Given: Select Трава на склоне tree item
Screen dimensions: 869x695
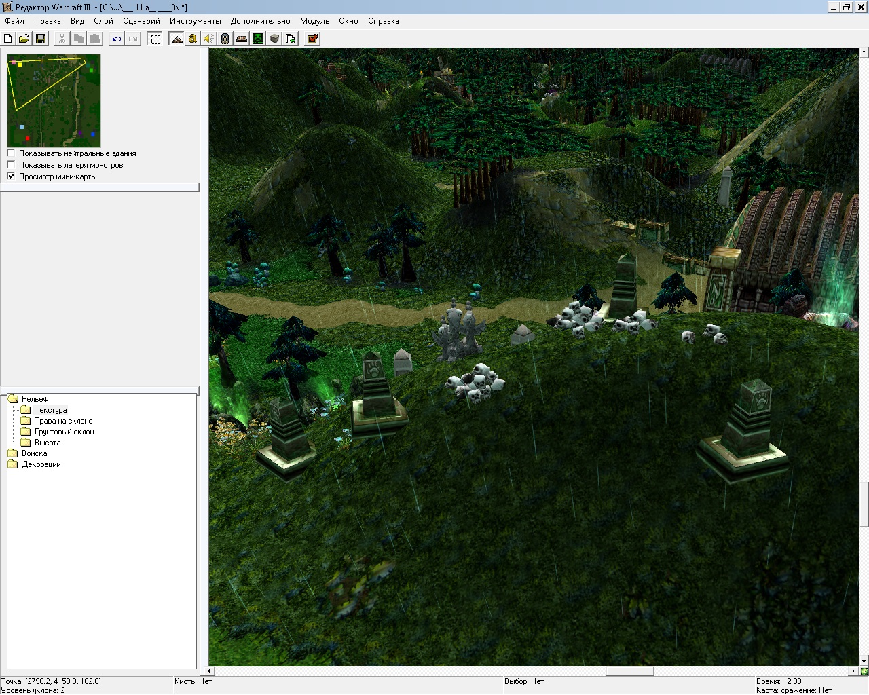Looking at the screenshot, I should pos(64,421).
